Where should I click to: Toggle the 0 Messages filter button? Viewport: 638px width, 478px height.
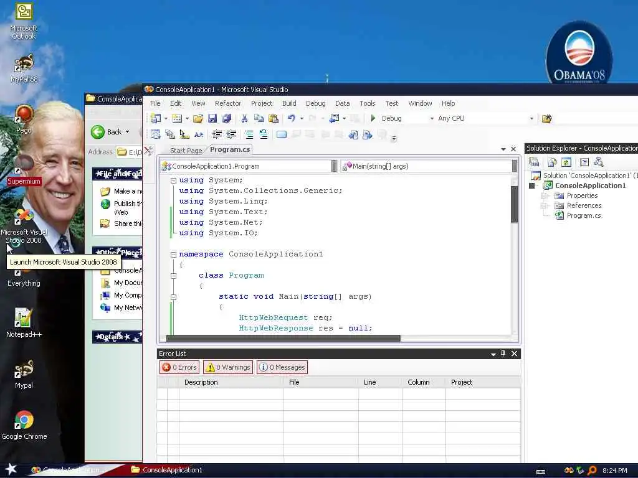click(x=282, y=367)
